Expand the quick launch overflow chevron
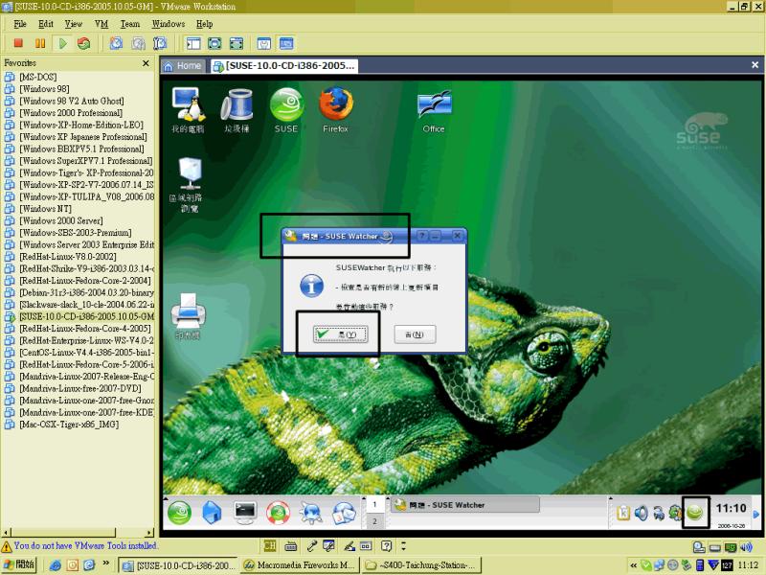This screenshot has height=575, width=766. point(106,564)
